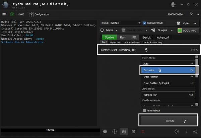The image size is (201, 138).
Task: Click the download arrow icon
Action: point(186,131)
